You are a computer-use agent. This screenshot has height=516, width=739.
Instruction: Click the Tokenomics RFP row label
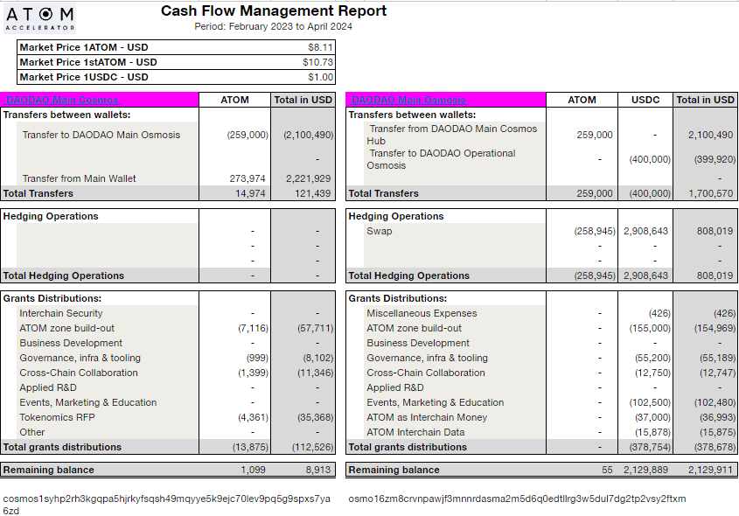click(57, 417)
